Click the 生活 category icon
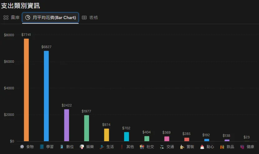Image resolution: width=259 pixels, height=154 pixels. click(x=102, y=147)
